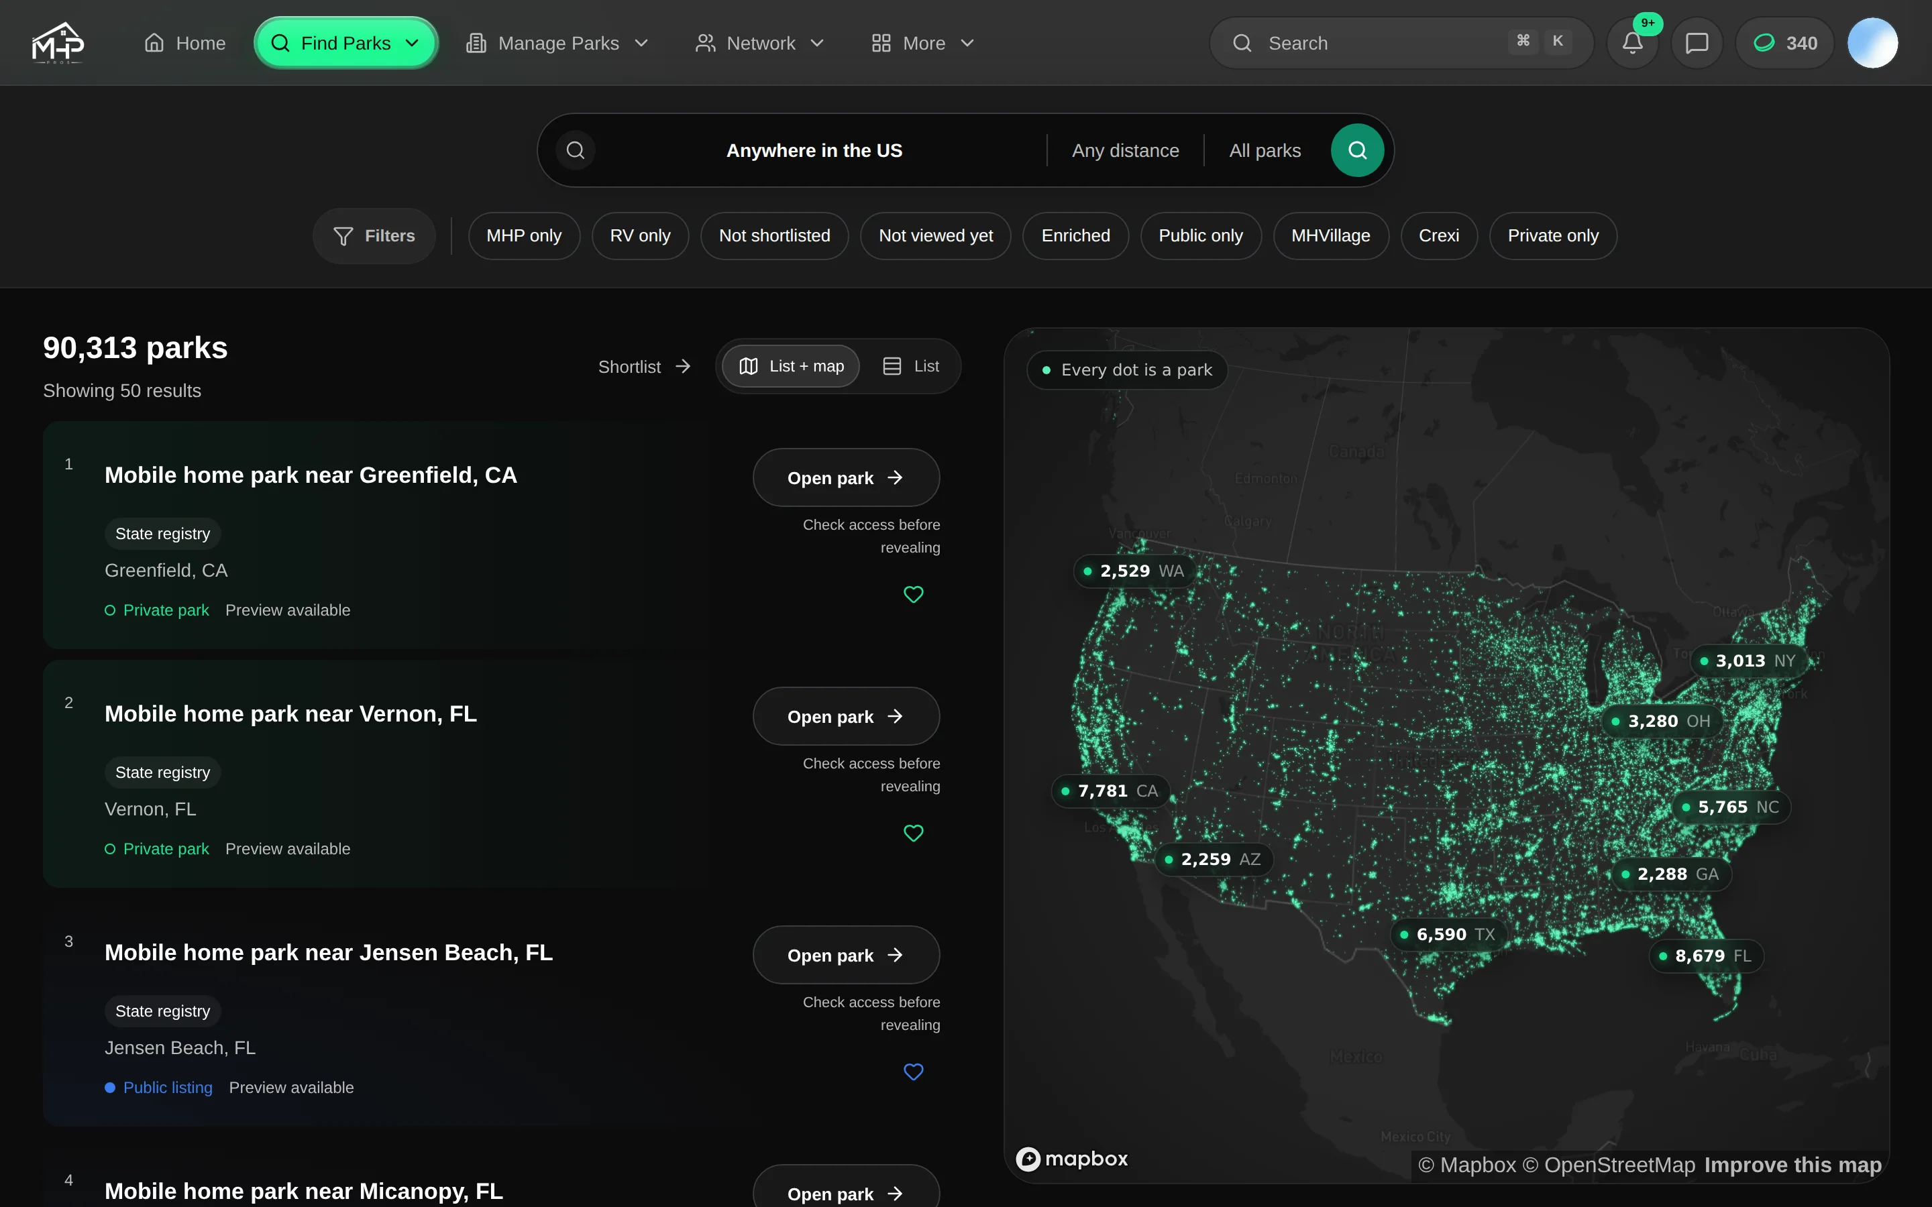This screenshot has width=1932, height=1207.
Task: Toggle the RV only filter chip
Action: 640,235
